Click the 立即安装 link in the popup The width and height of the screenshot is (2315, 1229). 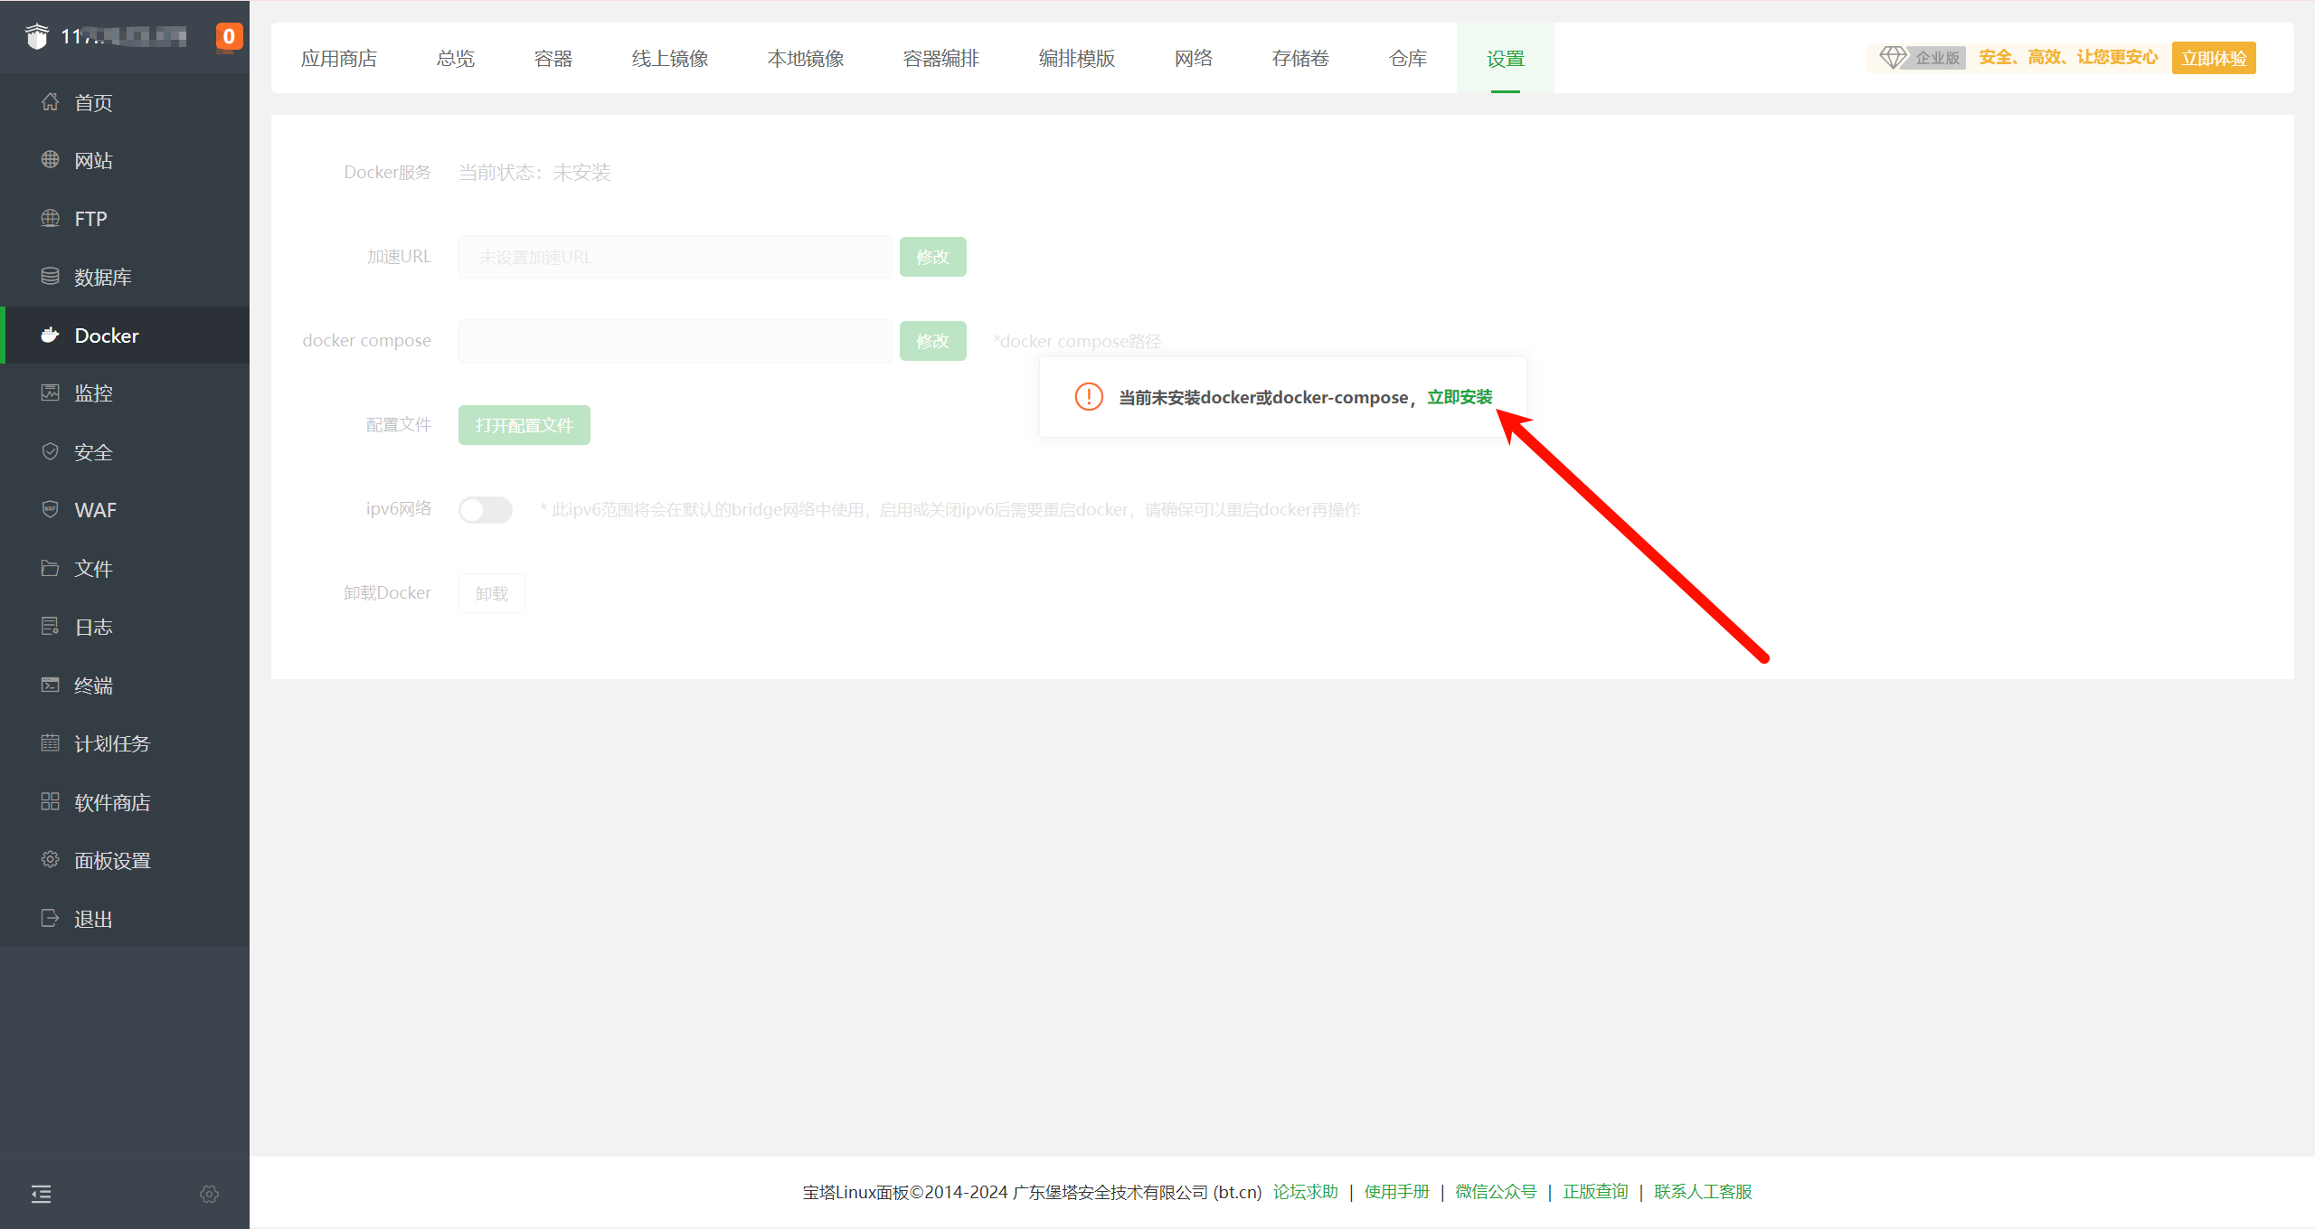[1460, 397]
